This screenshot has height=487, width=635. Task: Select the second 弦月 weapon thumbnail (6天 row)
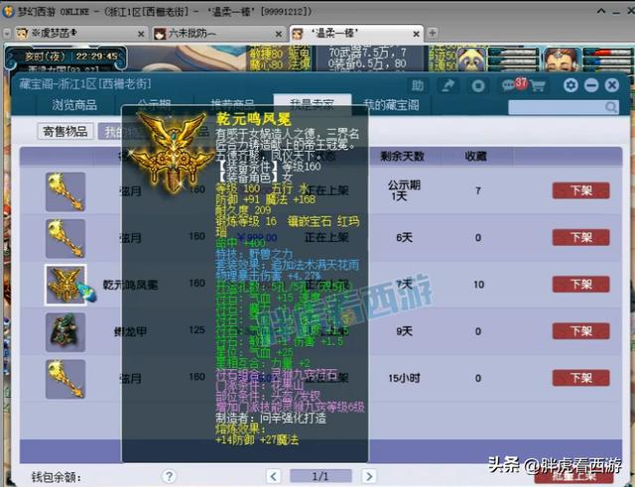65,238
